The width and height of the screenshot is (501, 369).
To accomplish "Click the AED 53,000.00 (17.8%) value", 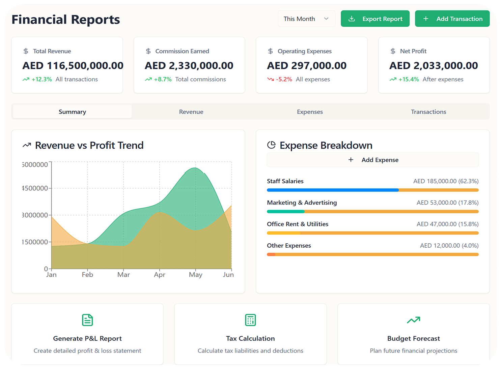I will [x=448, y=203].
